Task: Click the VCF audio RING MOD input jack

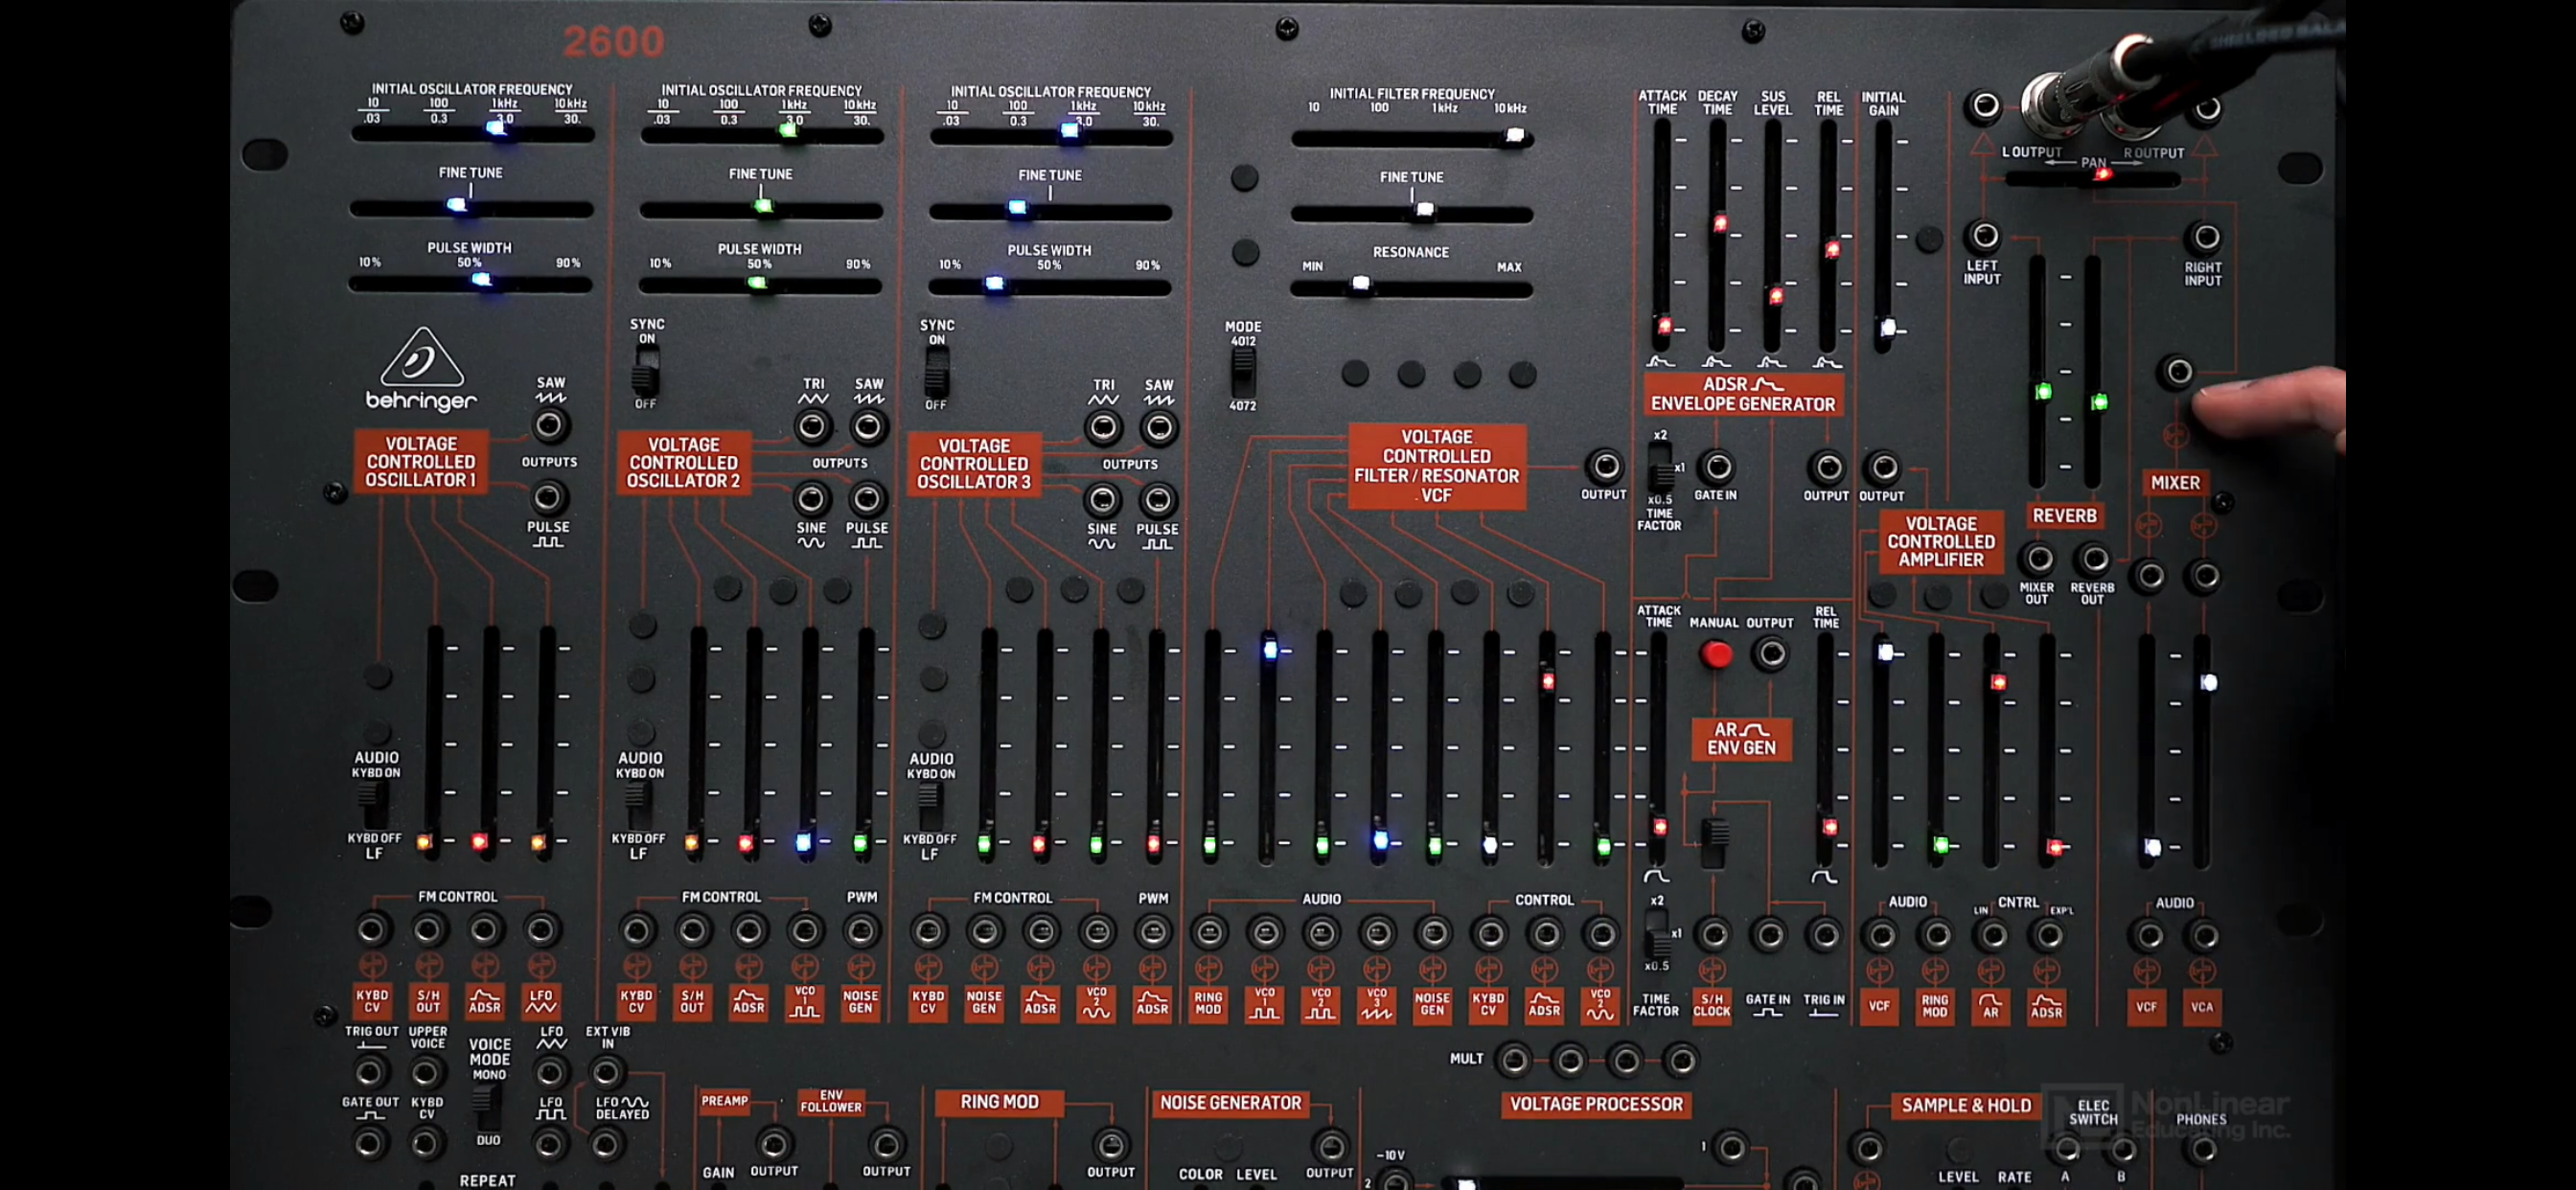Action: [x=1209, y=934]
